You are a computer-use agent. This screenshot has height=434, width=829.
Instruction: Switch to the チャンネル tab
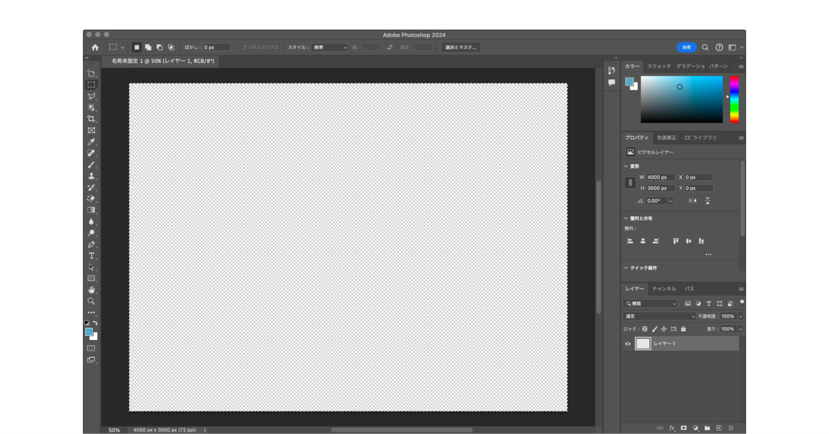pyautogui.click(x=664, y=289)
